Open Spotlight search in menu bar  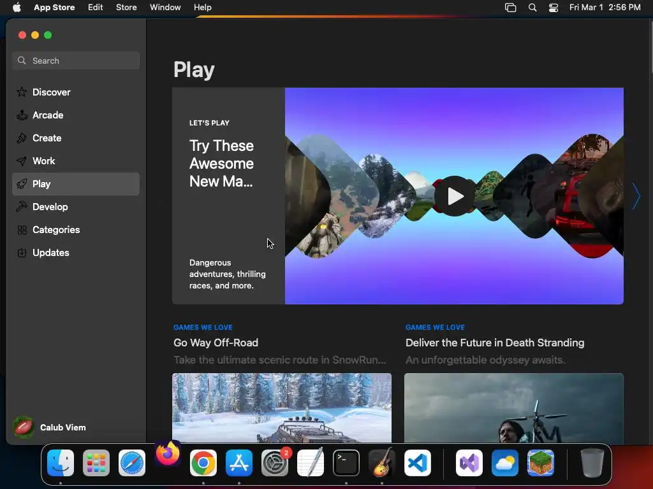click(532, 8)
